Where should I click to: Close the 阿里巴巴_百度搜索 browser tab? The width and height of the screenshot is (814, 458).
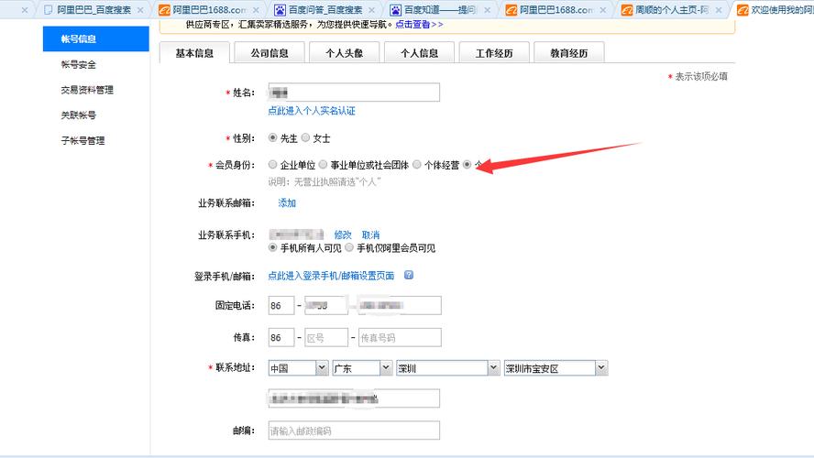point(140,10)
